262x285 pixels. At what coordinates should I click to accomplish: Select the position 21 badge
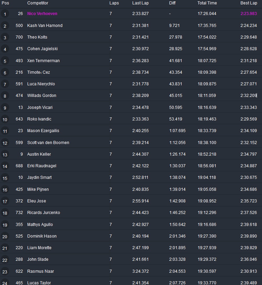(5, 248)
